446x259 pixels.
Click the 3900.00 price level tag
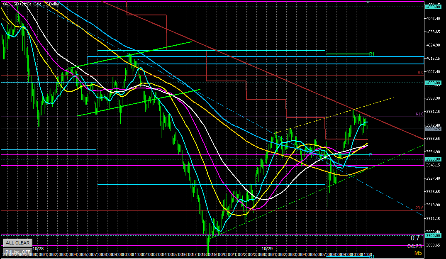click(x=433, y=235)
